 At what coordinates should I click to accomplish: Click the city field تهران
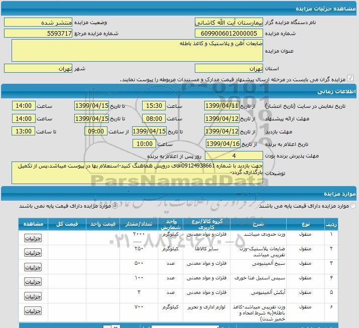click(x=38, y=68)
